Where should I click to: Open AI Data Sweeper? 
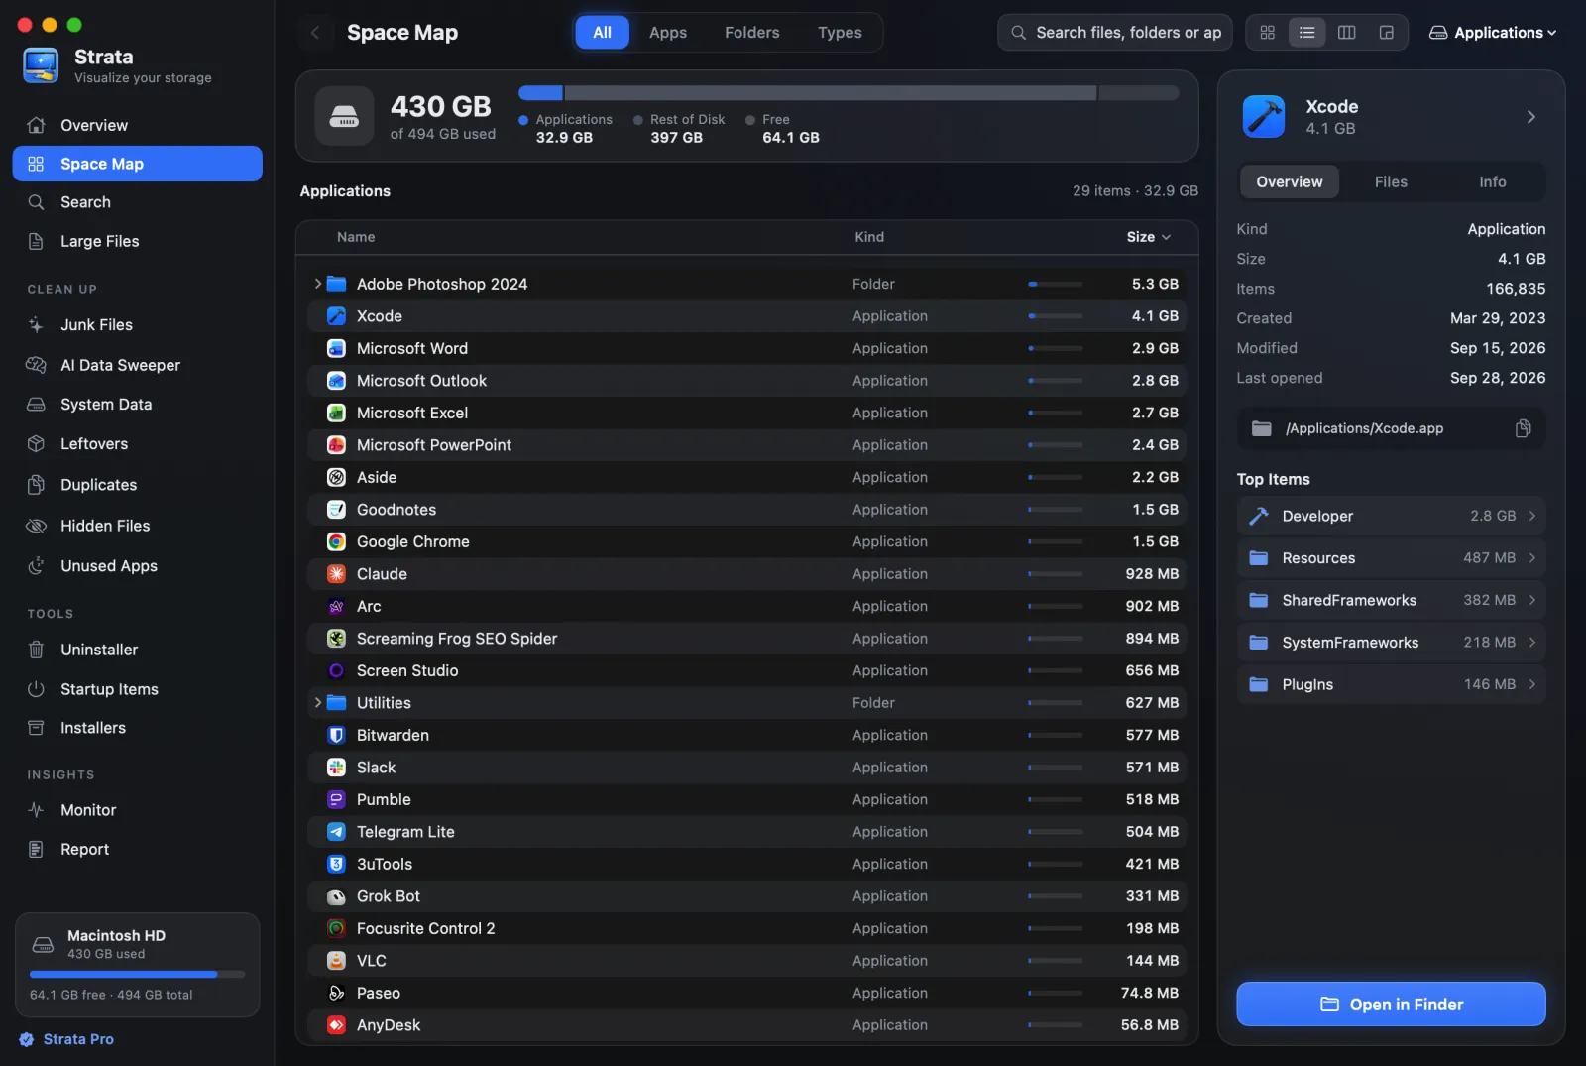point(137,365)
